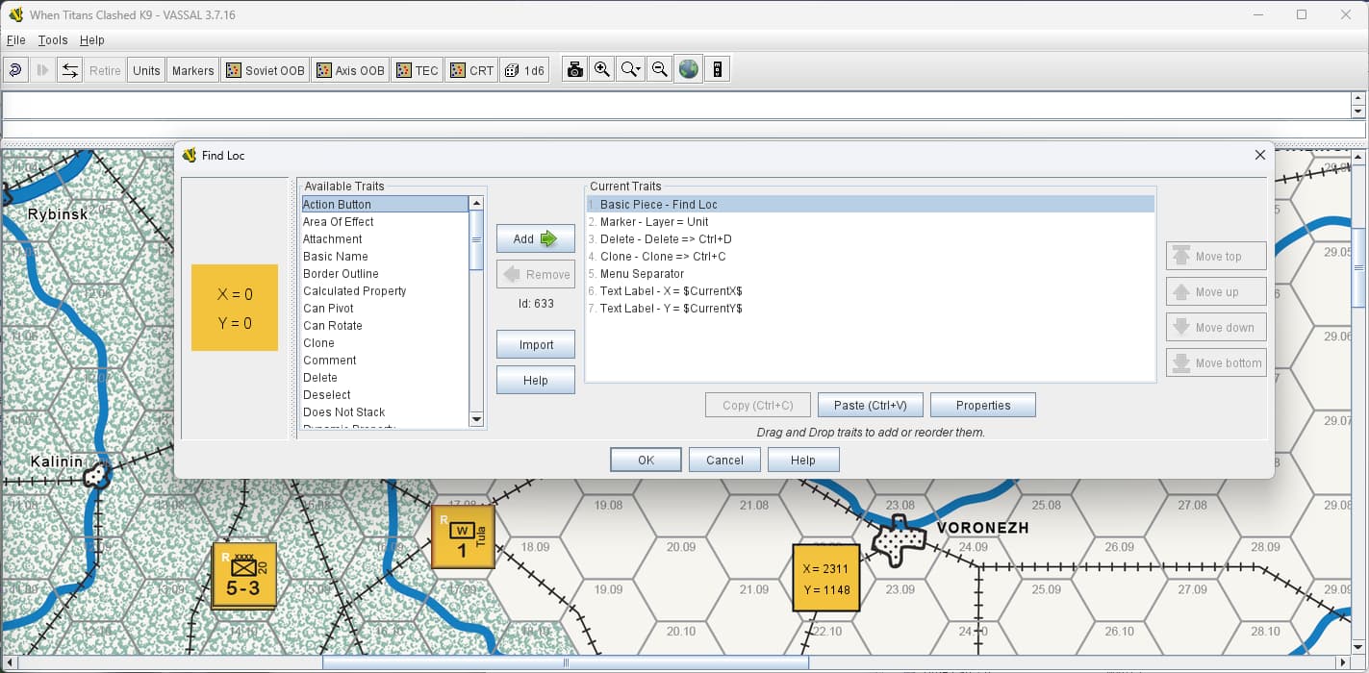The width and height of the screenshot is (1369, 673).
Task: Select Menu Separator current trait
Action: pyautogui.click(x=870, y=274)
